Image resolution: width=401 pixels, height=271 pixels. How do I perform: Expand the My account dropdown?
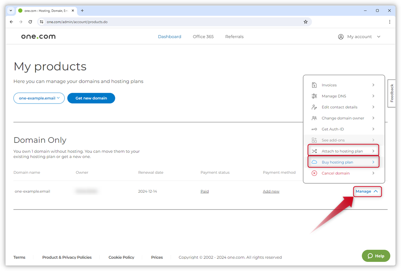359,37
